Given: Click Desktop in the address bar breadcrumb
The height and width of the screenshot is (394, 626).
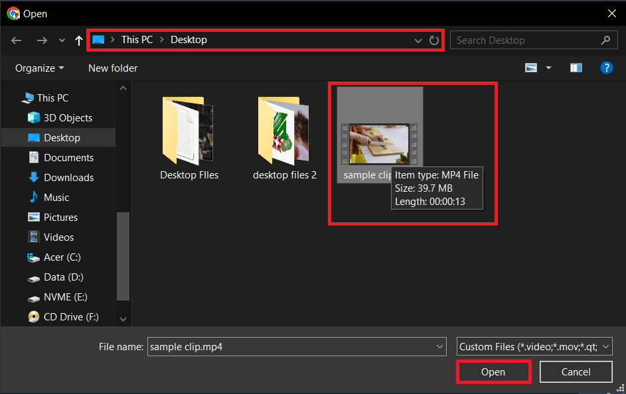Looking at the screenshot, I should 189,40.
